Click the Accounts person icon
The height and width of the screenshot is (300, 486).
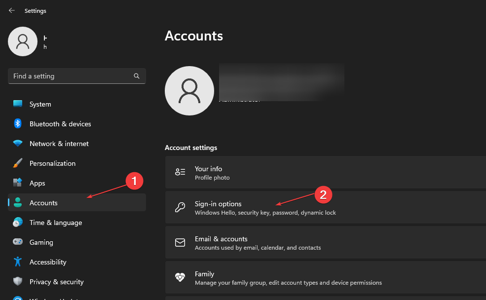[18, 202]
